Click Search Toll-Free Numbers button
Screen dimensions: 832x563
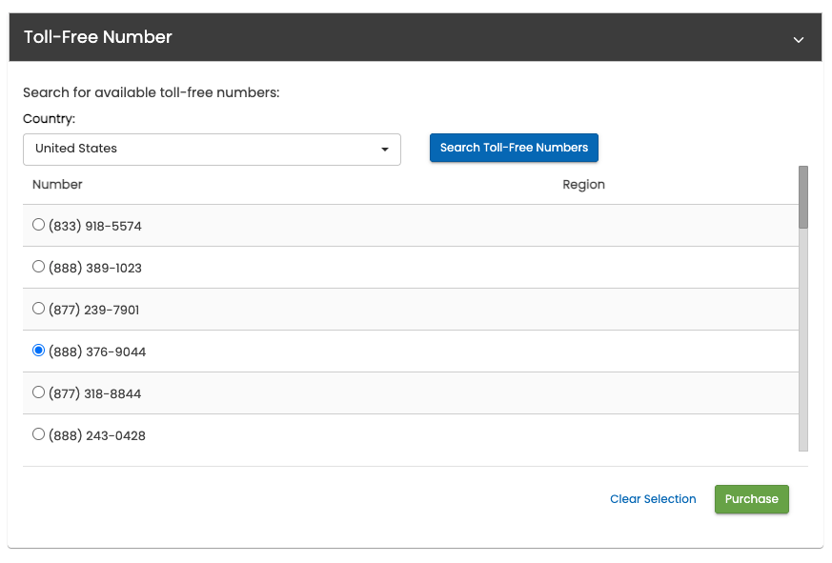514,148
